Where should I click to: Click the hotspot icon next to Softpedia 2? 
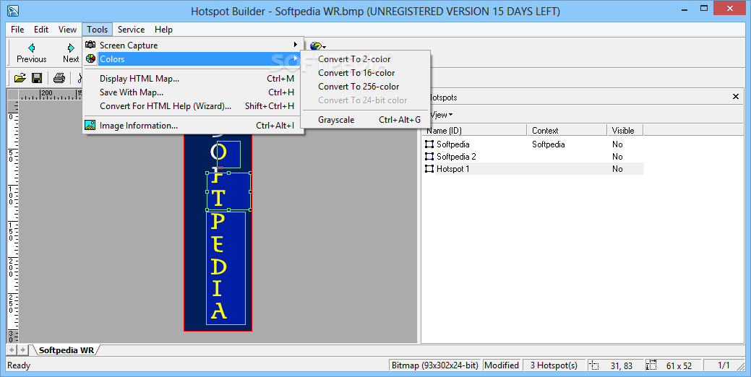429,157
